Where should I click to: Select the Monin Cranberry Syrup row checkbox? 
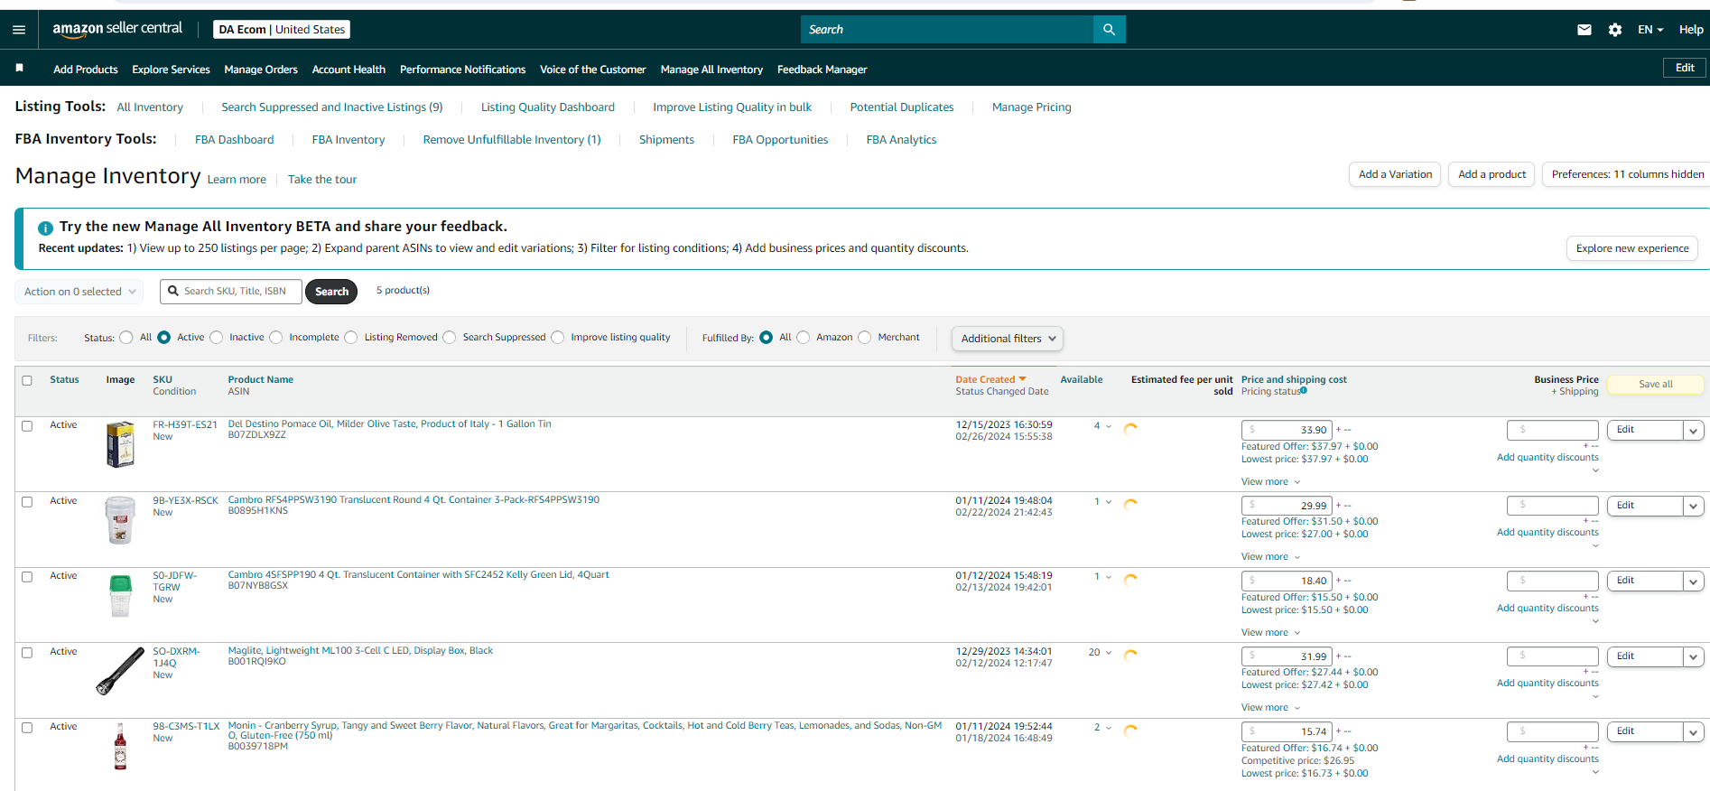27,727
